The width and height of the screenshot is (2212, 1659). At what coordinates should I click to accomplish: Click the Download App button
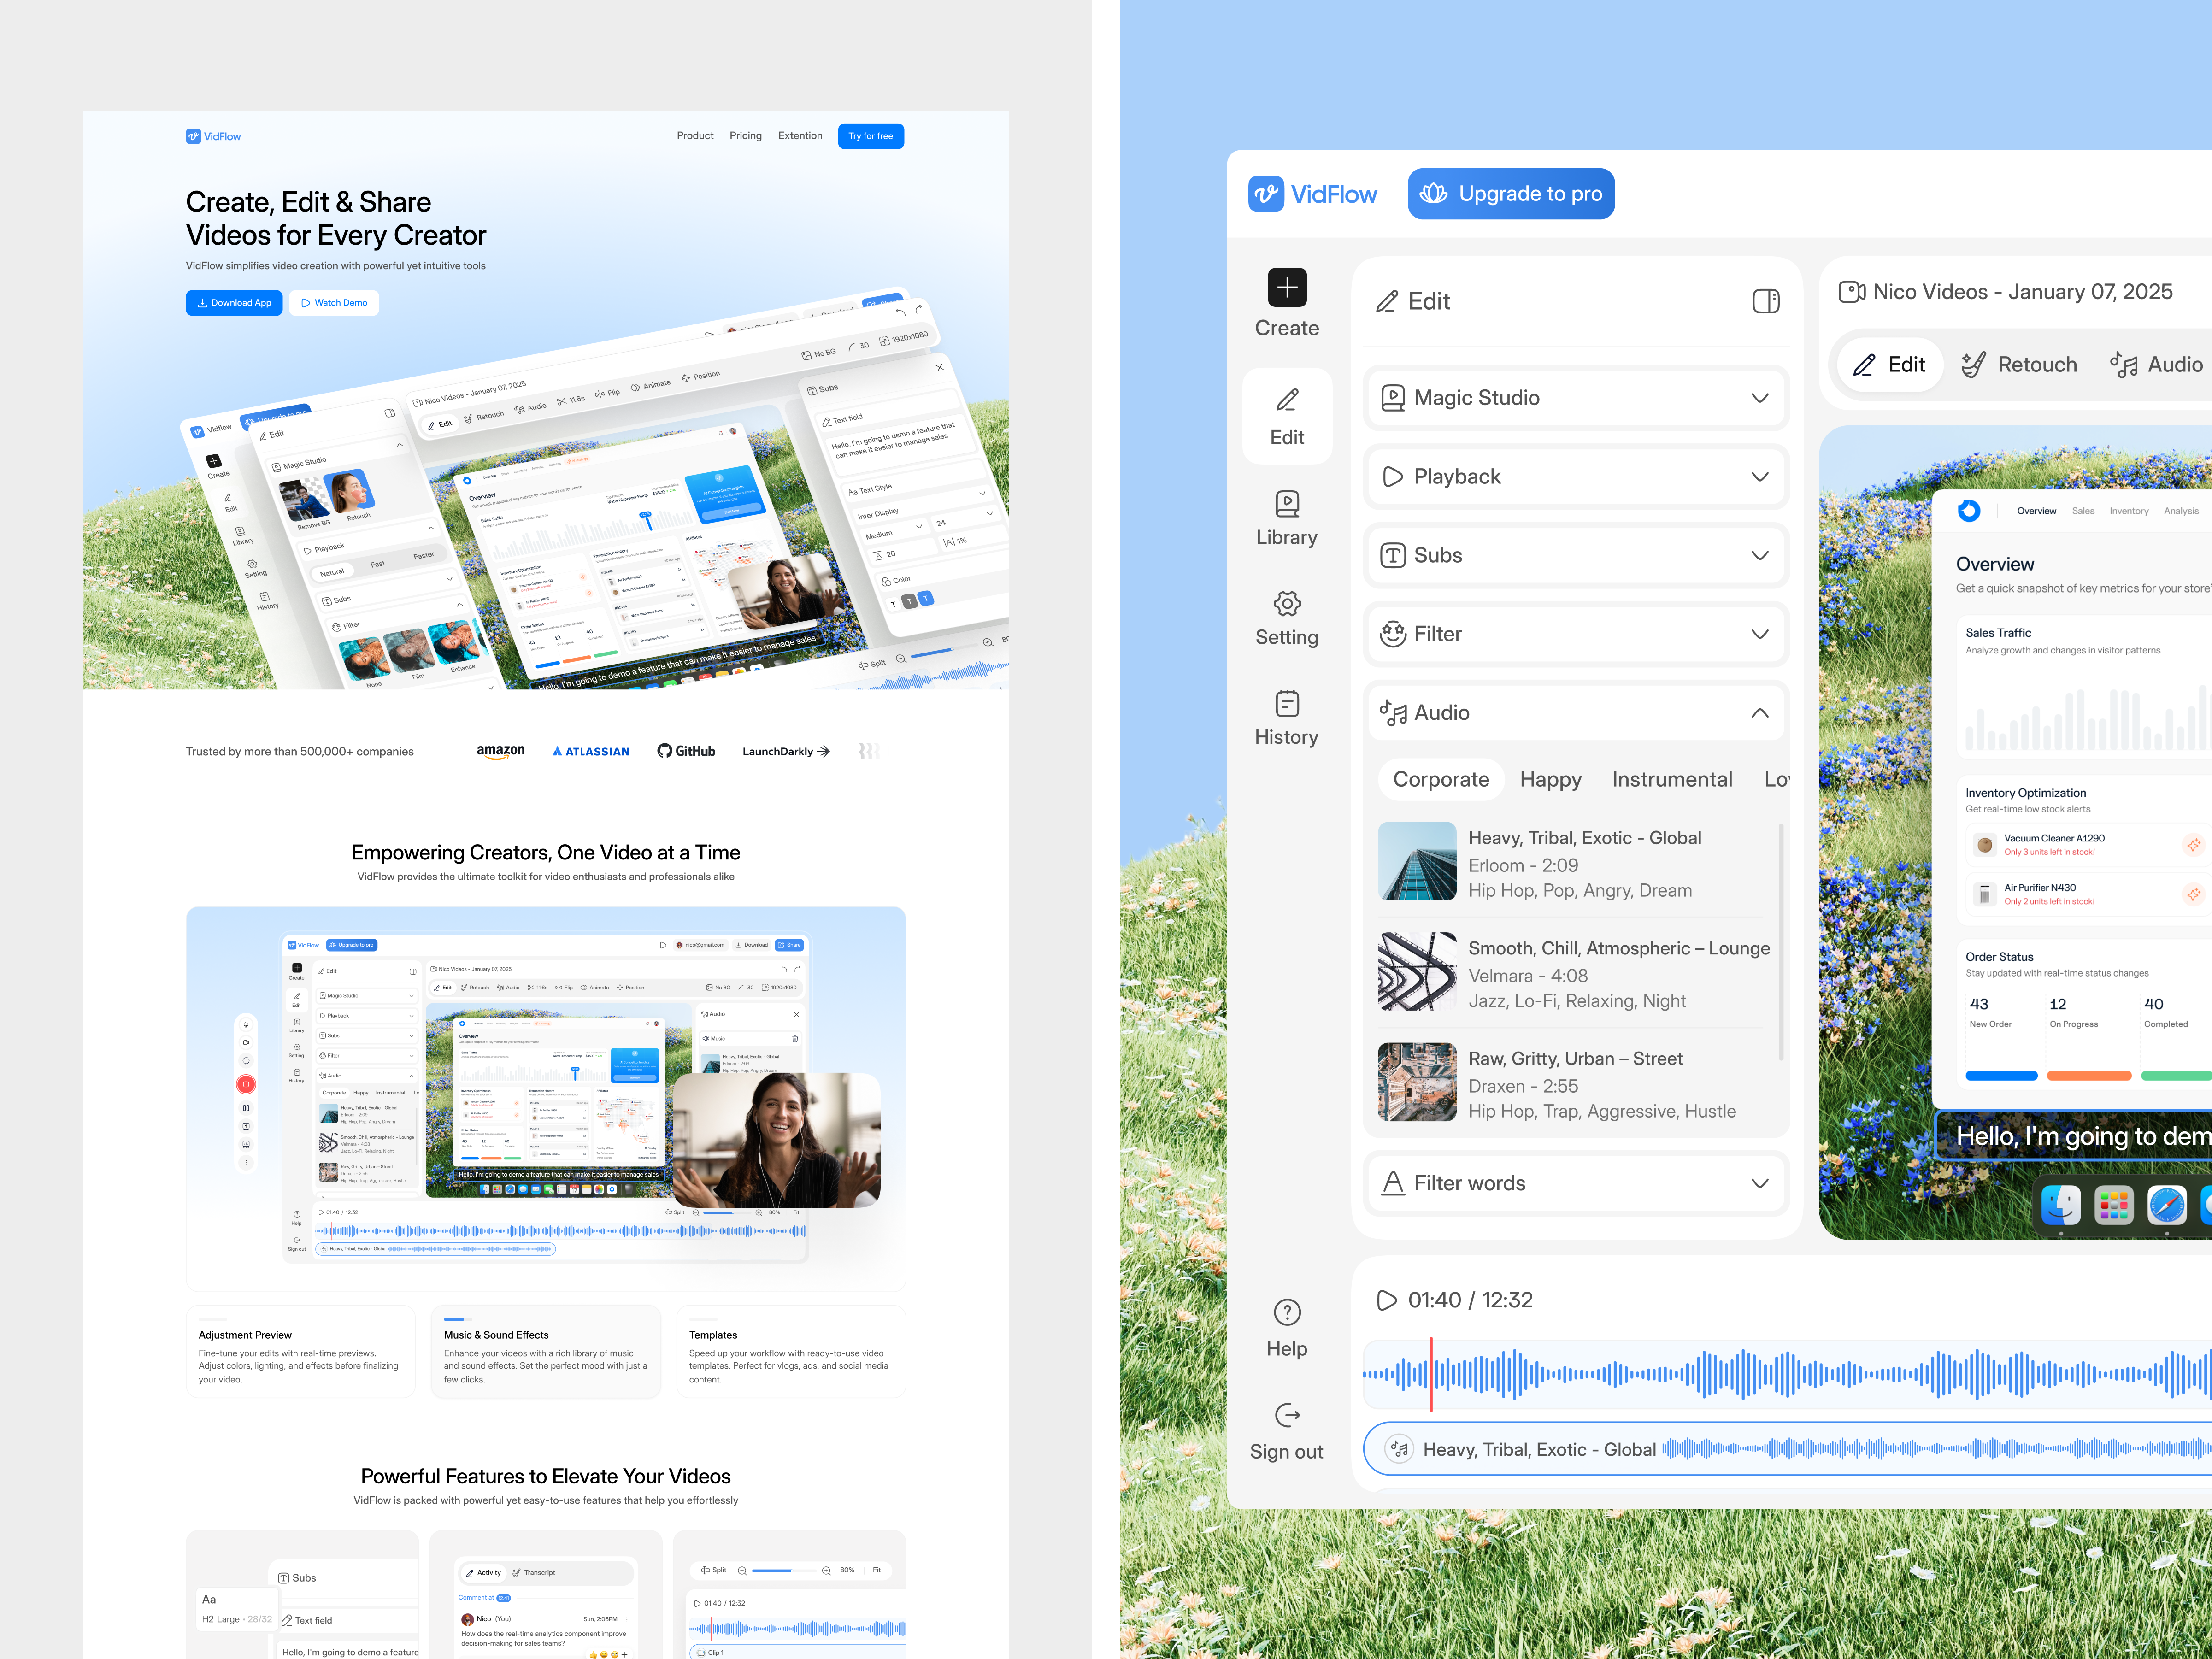[234, 303]
